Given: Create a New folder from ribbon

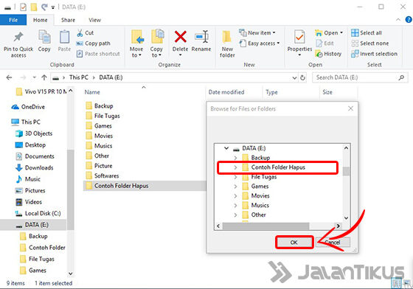Looking at the screenshot, I should (227, 43).
